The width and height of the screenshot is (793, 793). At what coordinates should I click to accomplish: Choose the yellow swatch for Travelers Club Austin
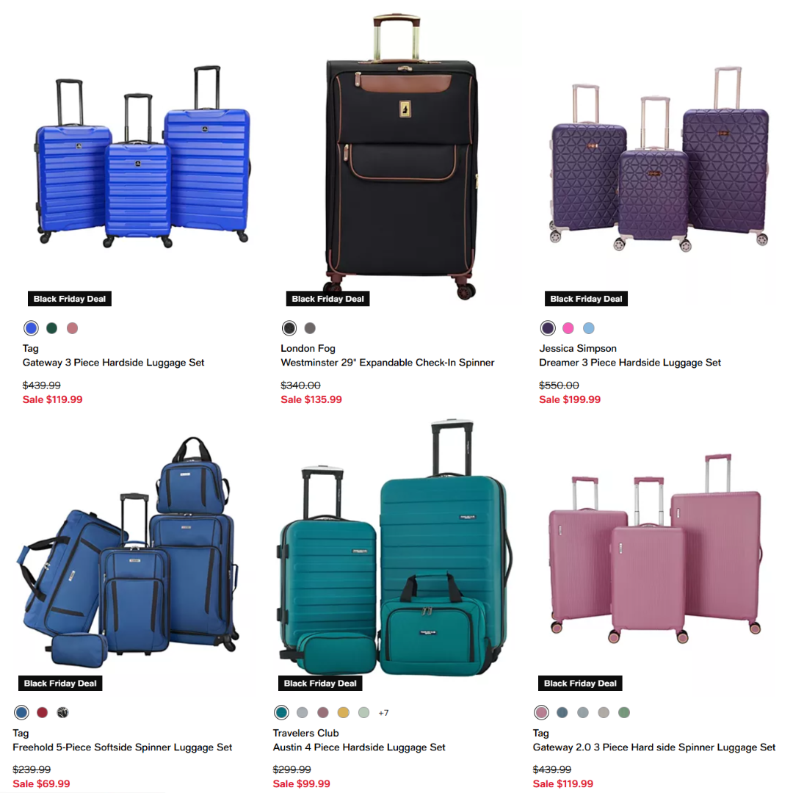344,712
